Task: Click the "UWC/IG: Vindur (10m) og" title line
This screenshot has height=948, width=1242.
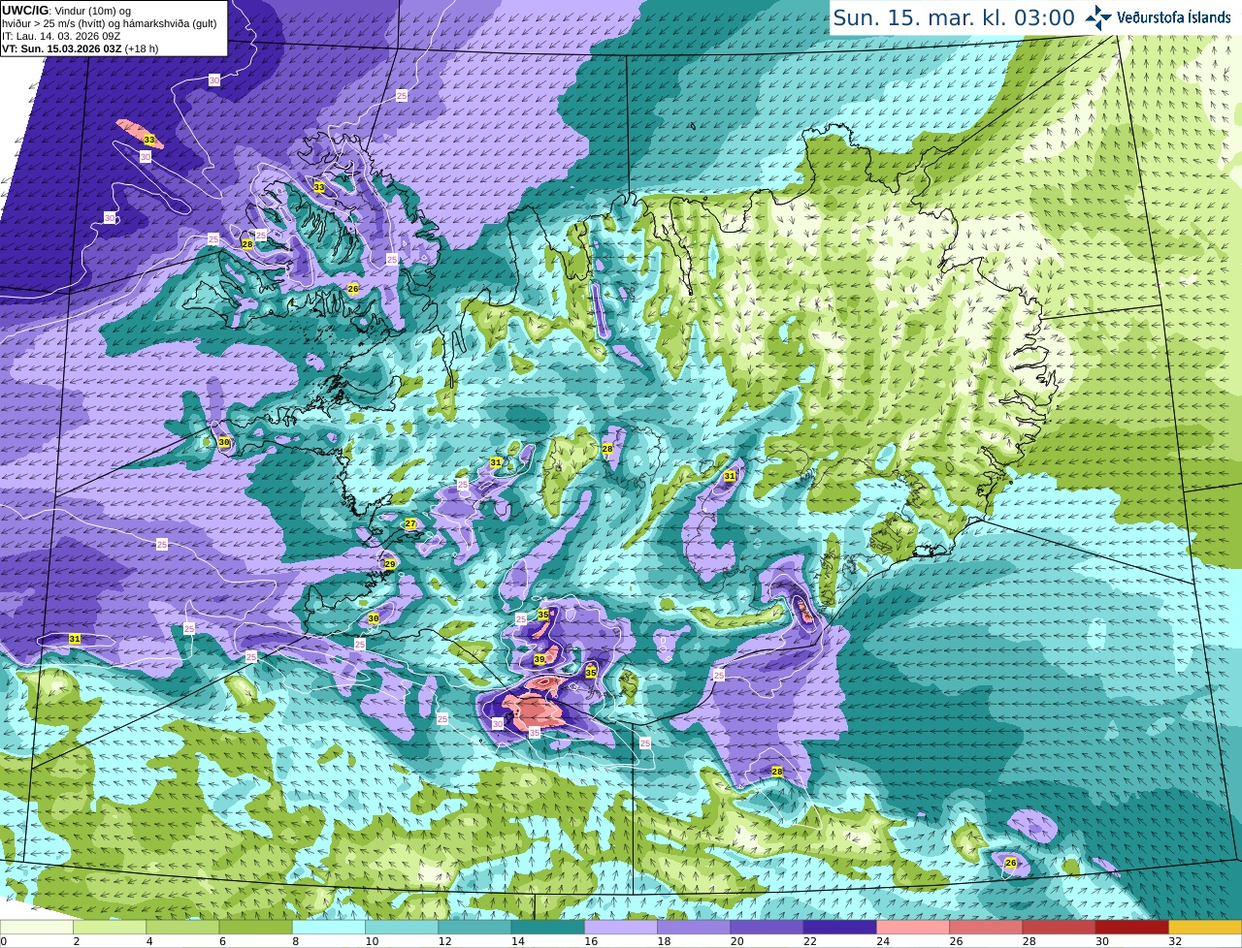Action: coord(67,11)
